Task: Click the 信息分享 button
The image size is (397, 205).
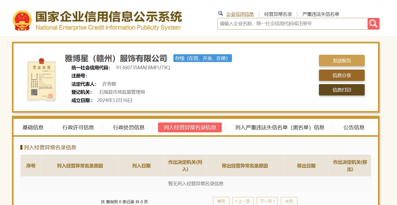Action: click(342, 75)
